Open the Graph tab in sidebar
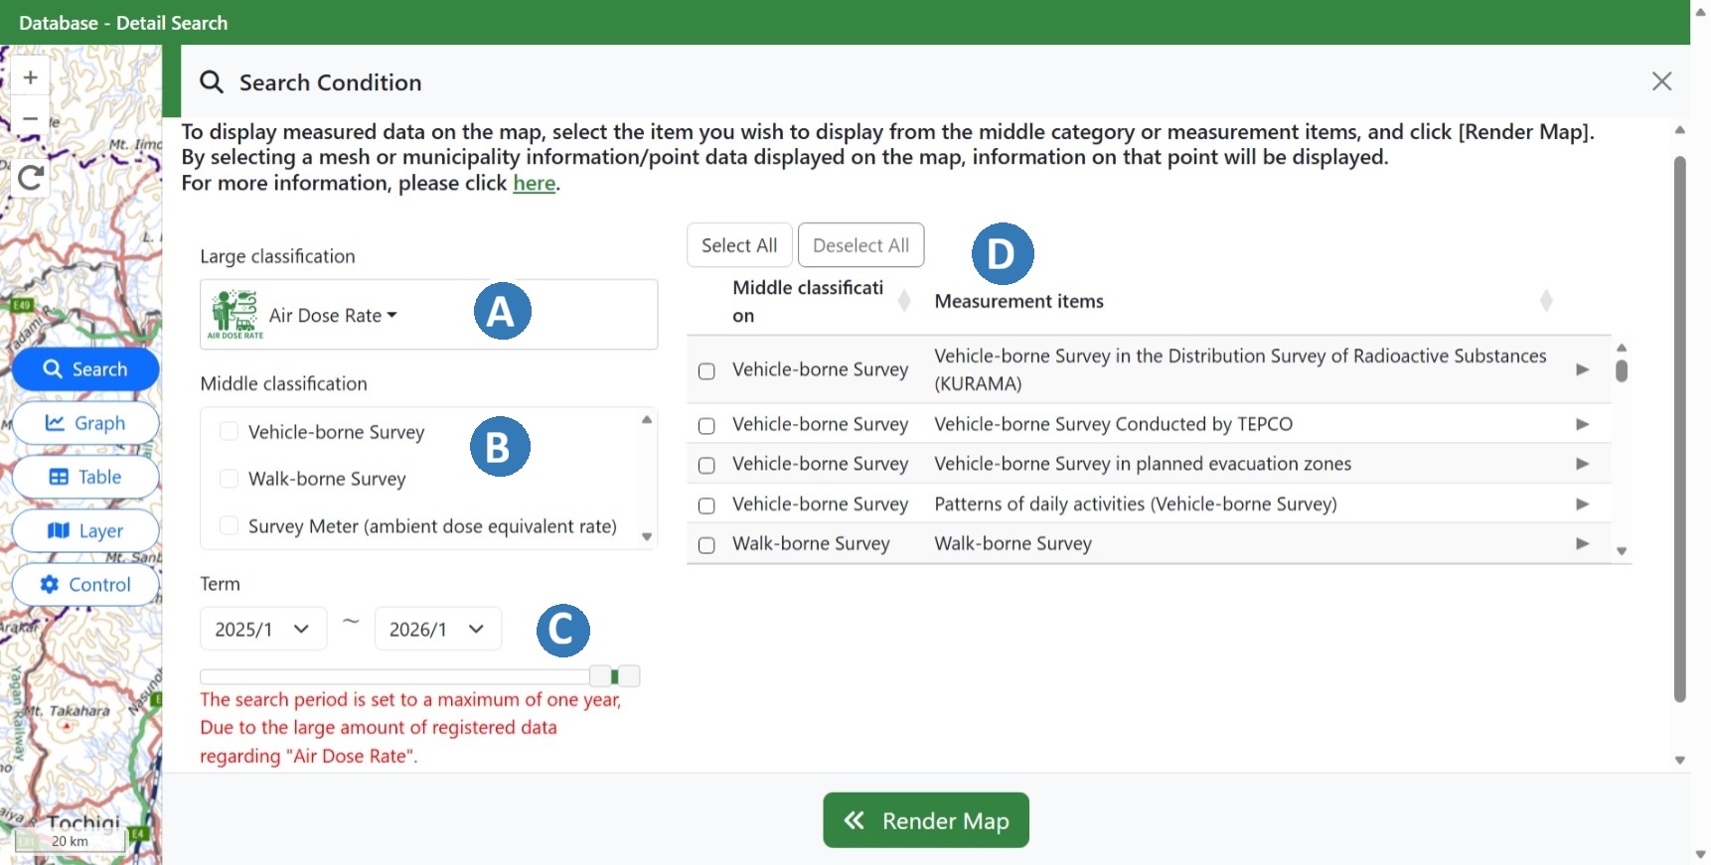The height and width of the screenshot is (865, 1711). point(85,423)
